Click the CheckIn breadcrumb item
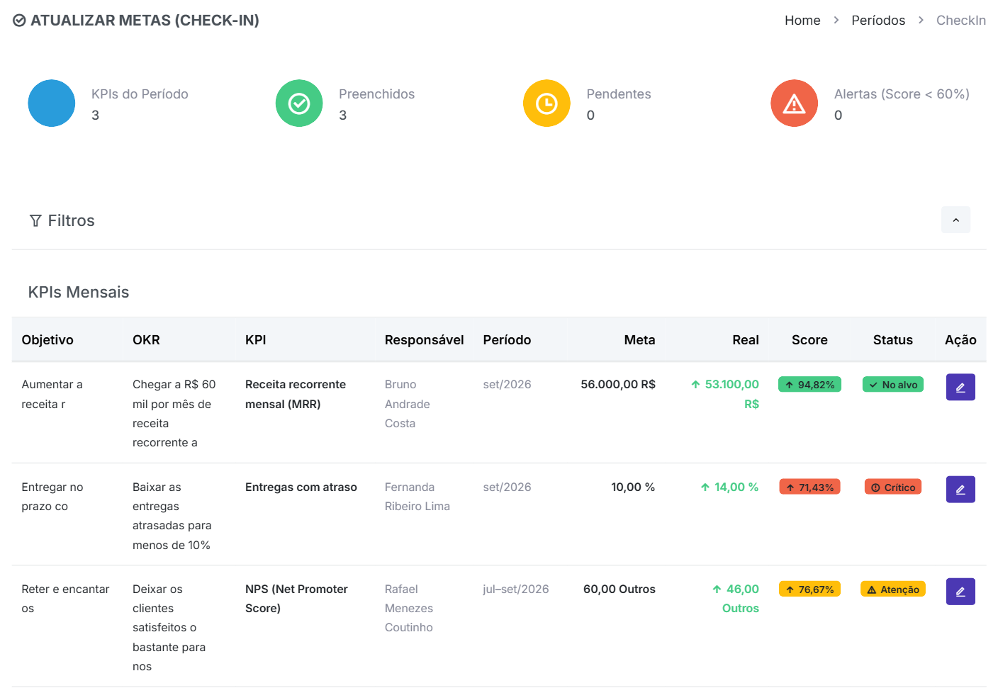The width and height of the screenshot is (998, 688). point(961,21)
